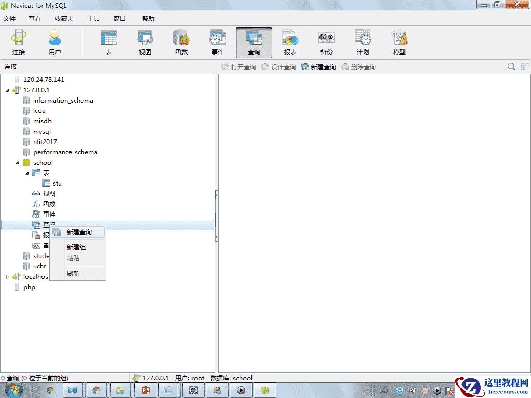This screenshot has width=531, height=398.
Task: Collapse the 127.0.0.1 connection node
Action: [x=7, y=90]
